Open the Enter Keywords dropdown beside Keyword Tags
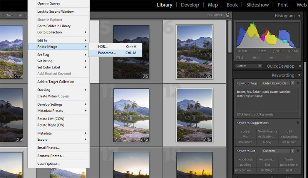Screen dimensions: 308x178 pos(278,83)
